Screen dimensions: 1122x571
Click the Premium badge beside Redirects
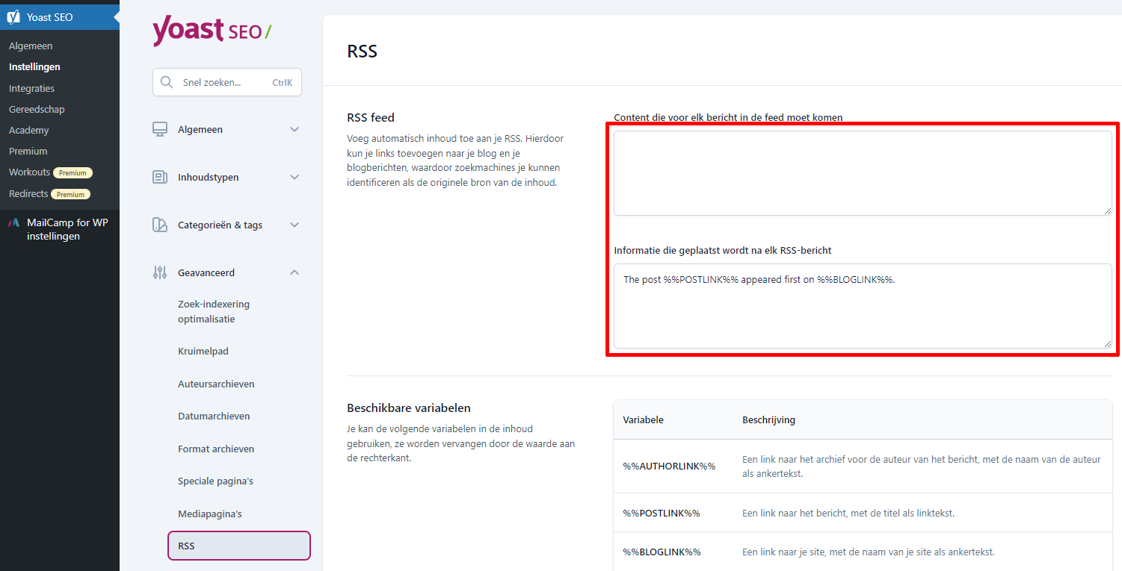pos(71,194)
